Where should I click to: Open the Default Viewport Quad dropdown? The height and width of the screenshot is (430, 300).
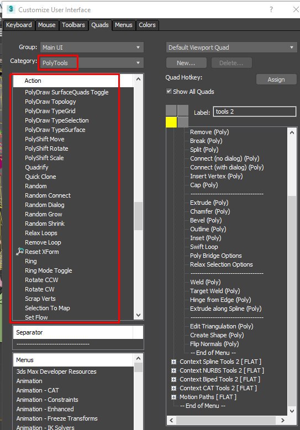231,47
